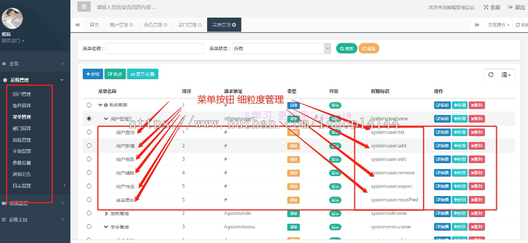Screen dimensions: 528x243
Task: Collapse the 系统管理 tree row chevron
Action: (100, 105)
